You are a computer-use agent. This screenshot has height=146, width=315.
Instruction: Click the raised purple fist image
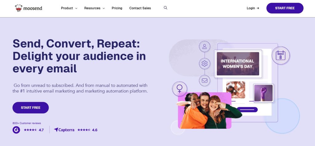point(263,93)
